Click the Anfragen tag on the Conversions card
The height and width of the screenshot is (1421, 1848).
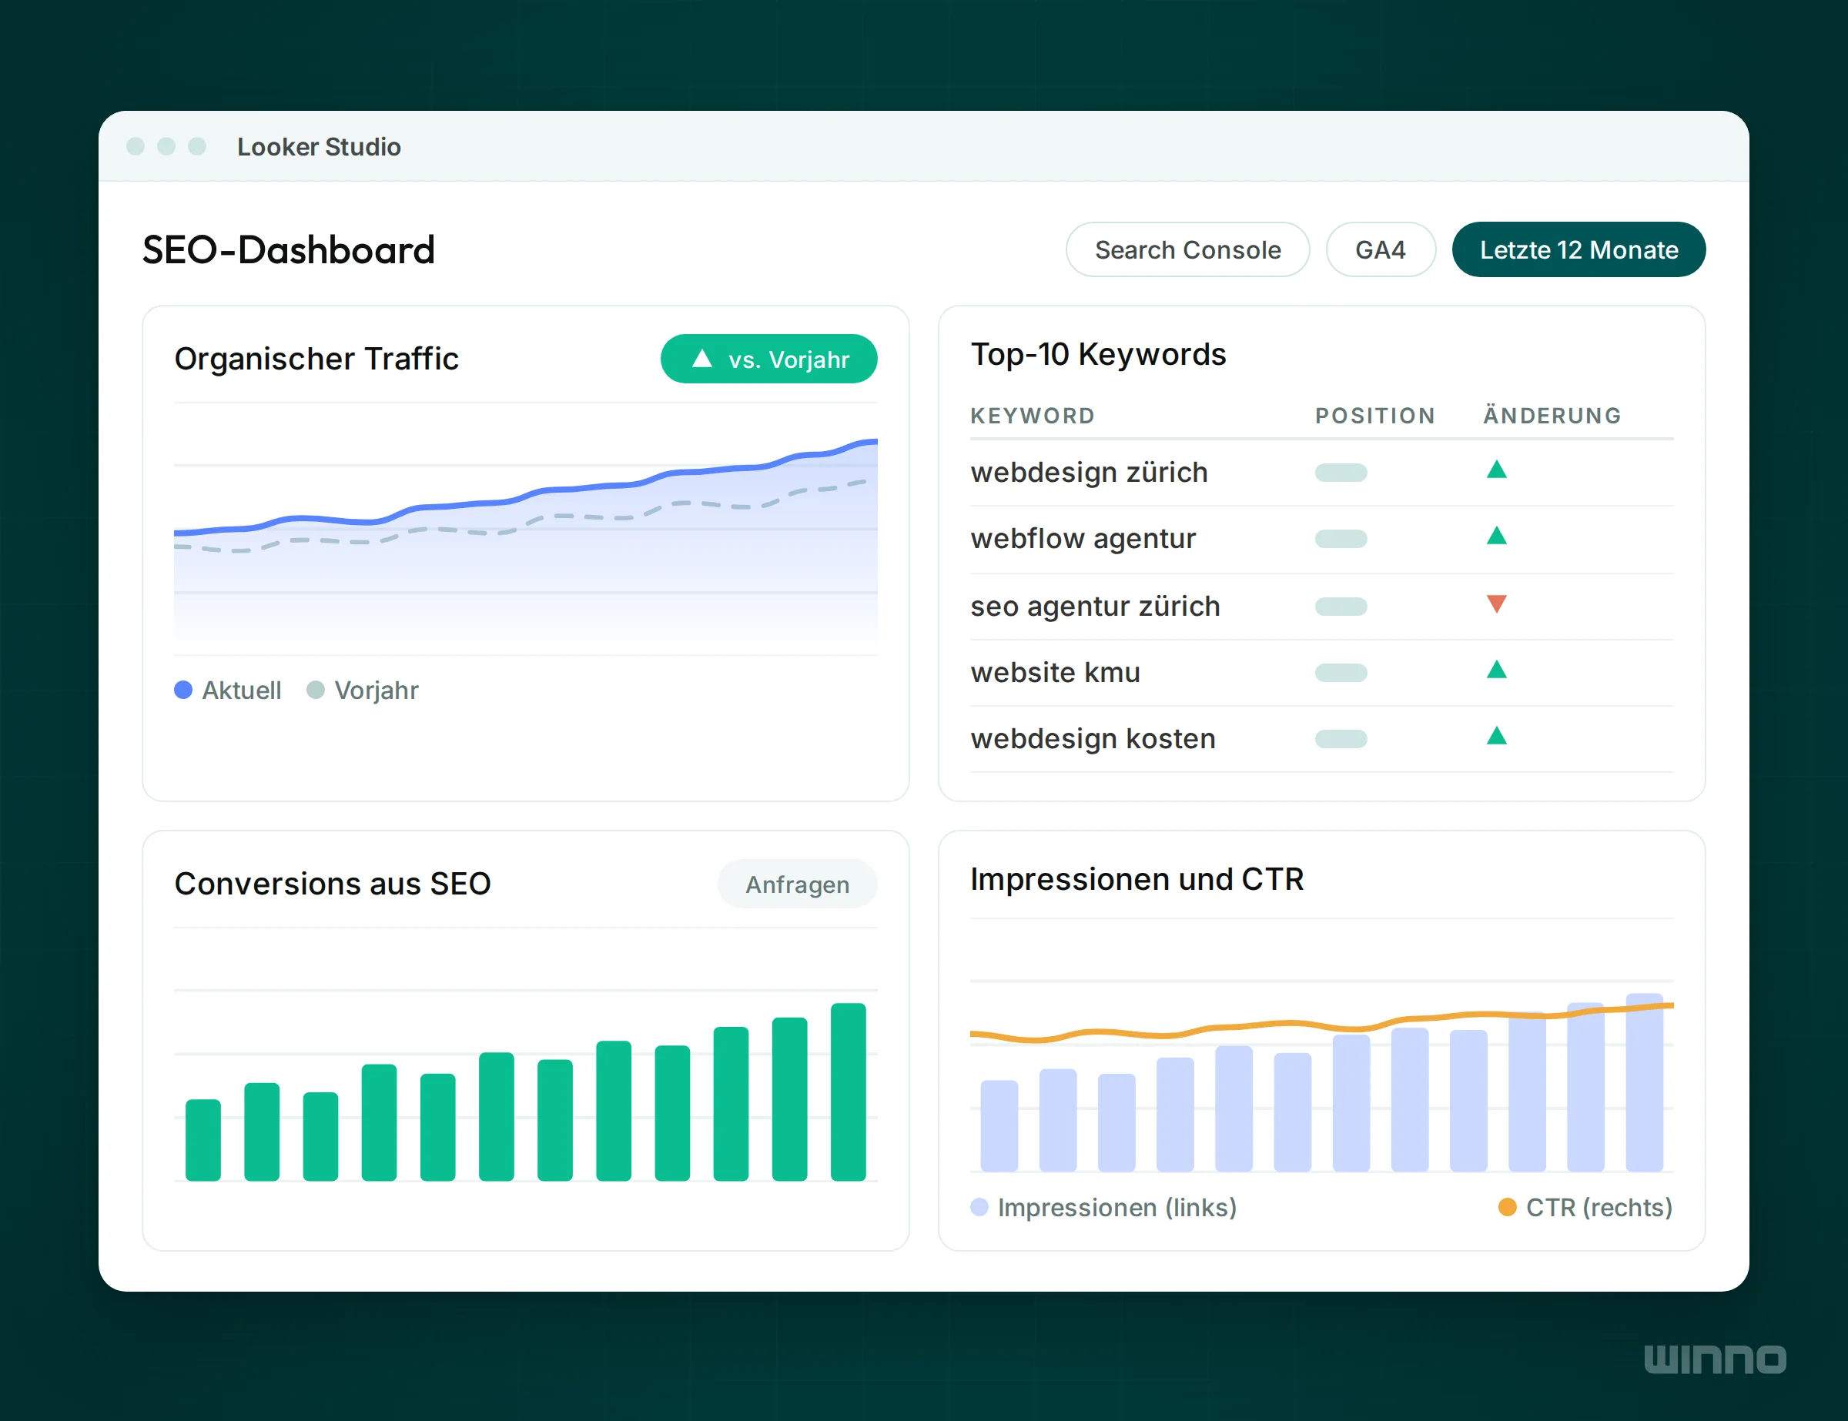tap(797, 884)
